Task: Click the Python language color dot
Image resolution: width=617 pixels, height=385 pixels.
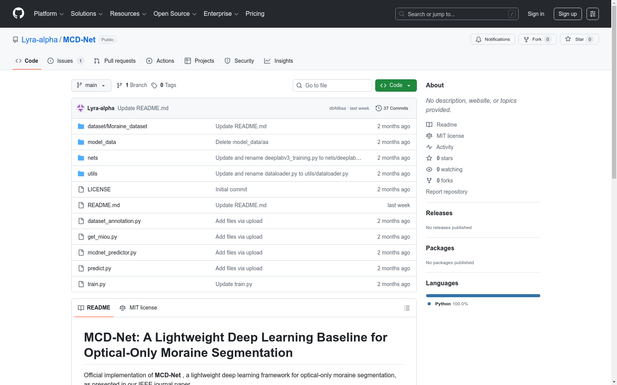Action: tap(429, 304)
